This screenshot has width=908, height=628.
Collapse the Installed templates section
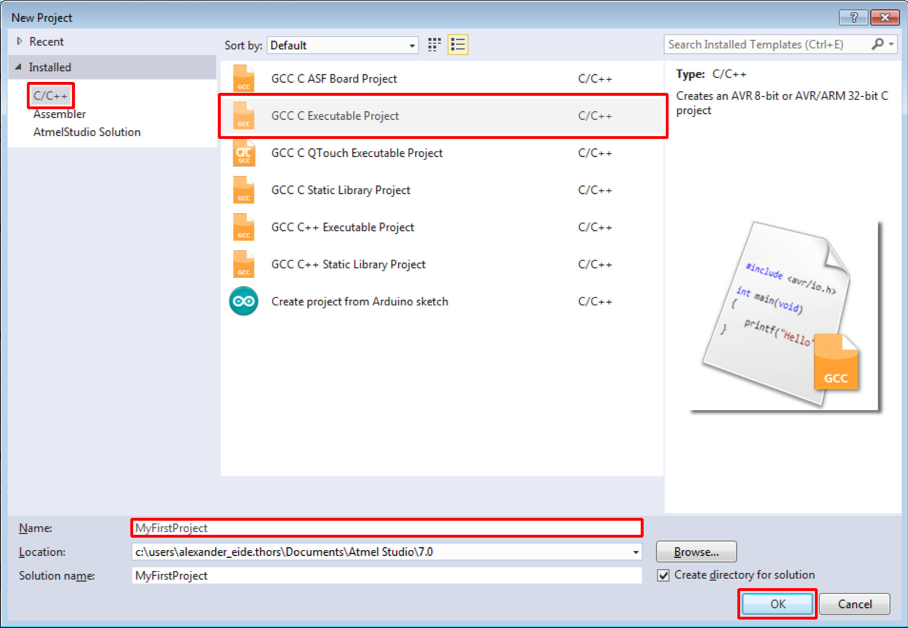tap(18, 67)
